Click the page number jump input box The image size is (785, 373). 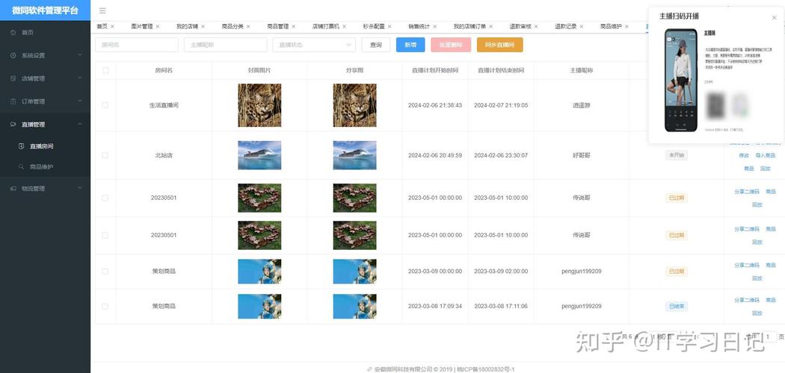point(768,337)
